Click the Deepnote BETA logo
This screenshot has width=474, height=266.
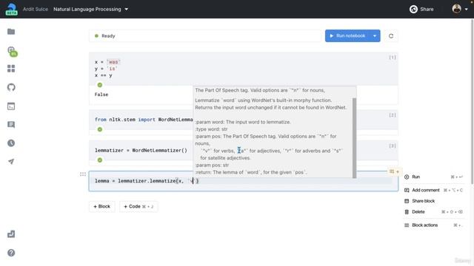(x=12, y=9)
